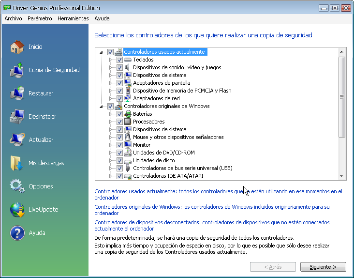Uncheck the Teclados checkbox
Image resolution: width=354 pixels, height=278 pixels.
click(119, 60)
